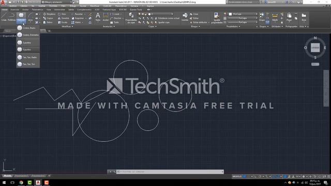This screenshot has height=186, width=331.
Task: Click the Escala scale tool
Action: pos(63,22)
